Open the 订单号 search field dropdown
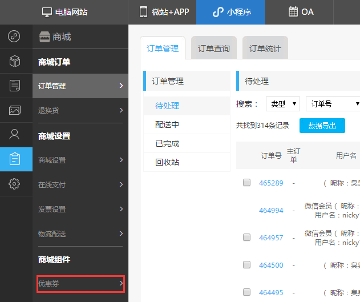360x302 pixels. pos(334,104)
